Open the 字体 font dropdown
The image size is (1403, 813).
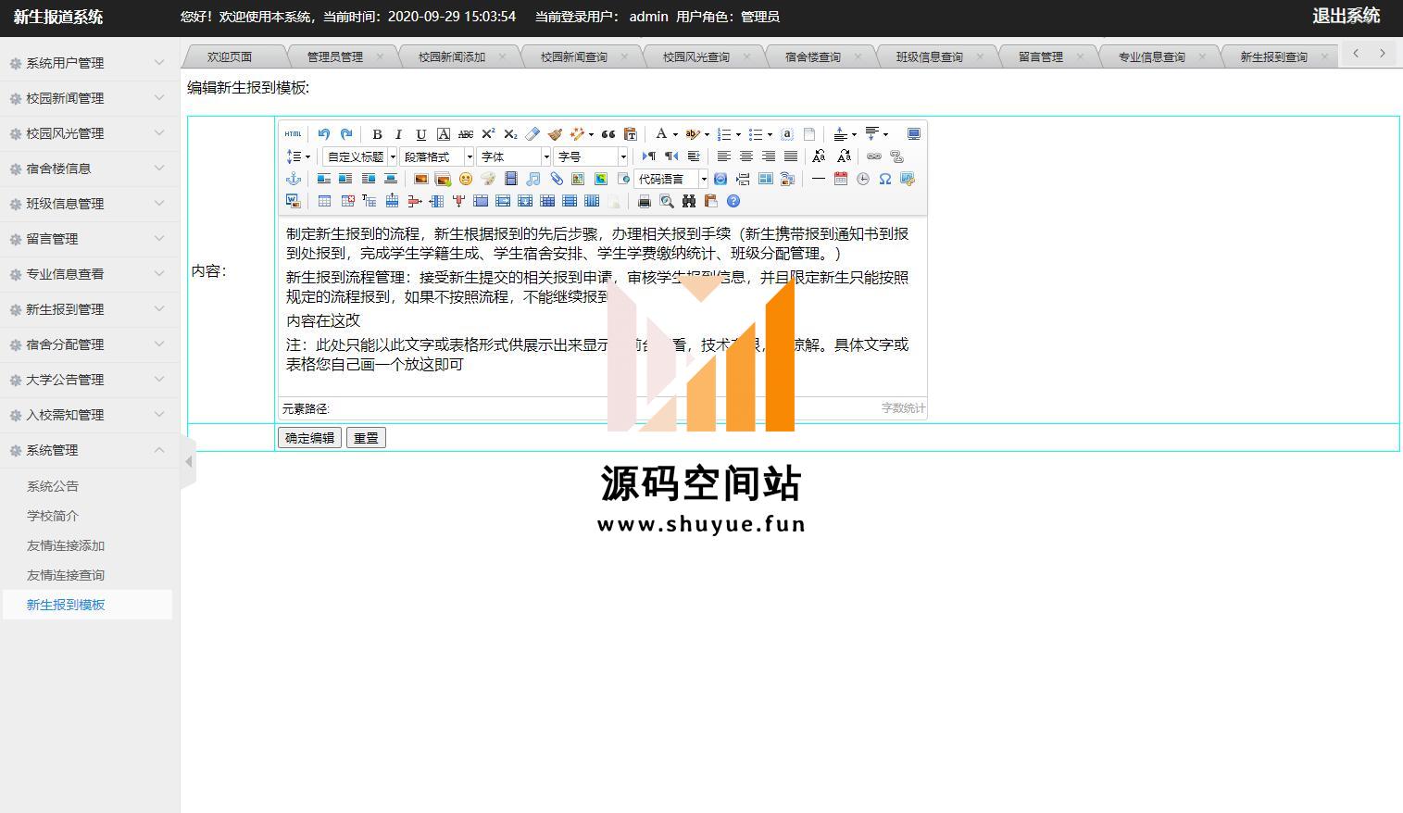coord(513,156)
